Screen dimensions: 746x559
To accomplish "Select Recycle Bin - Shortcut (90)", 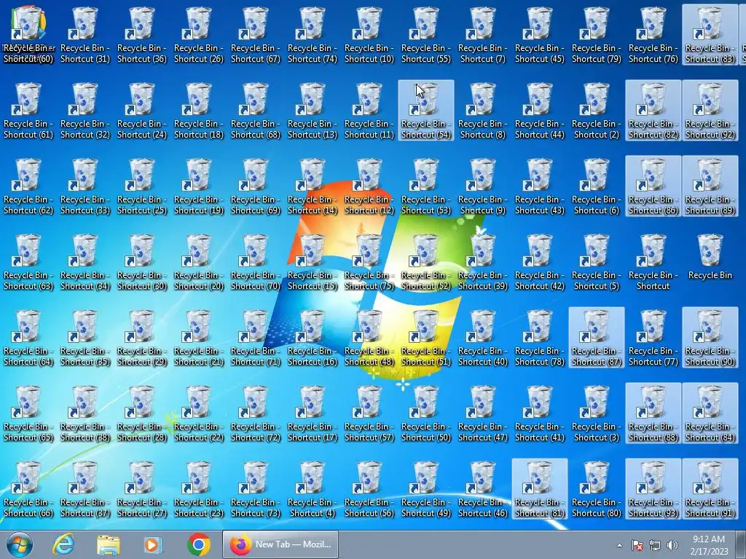I will tap(710, 337).
